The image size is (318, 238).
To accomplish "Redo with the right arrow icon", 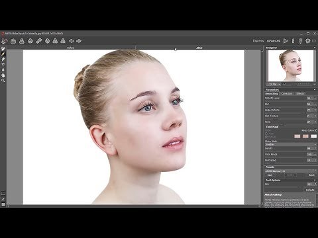I will (x=79, y=41).
